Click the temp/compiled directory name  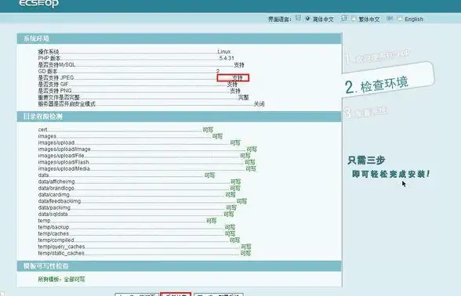(x=56, y=240)
